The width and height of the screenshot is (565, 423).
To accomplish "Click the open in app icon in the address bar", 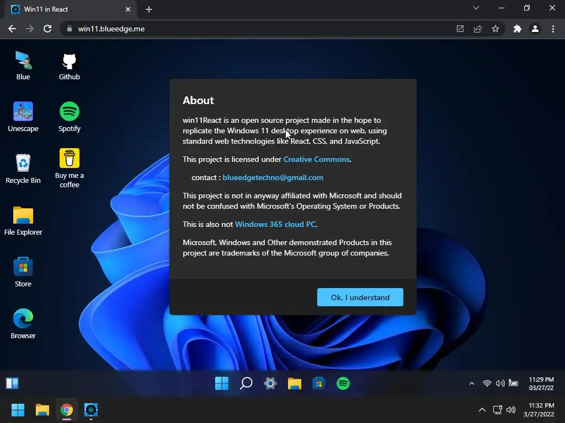I will click(x=460, y=29).
